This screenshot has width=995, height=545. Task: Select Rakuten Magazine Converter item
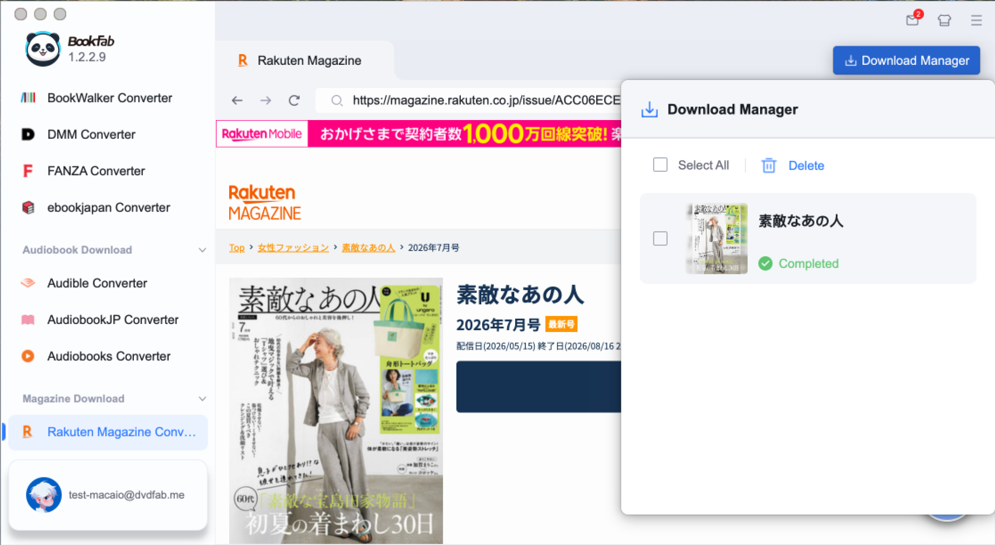click(x=108, y=432)
